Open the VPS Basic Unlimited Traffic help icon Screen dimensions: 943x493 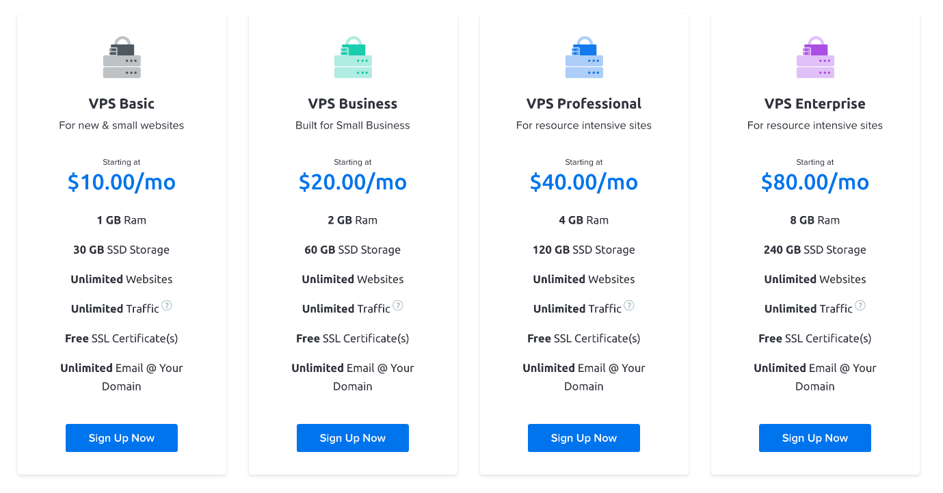pos(167,306)
